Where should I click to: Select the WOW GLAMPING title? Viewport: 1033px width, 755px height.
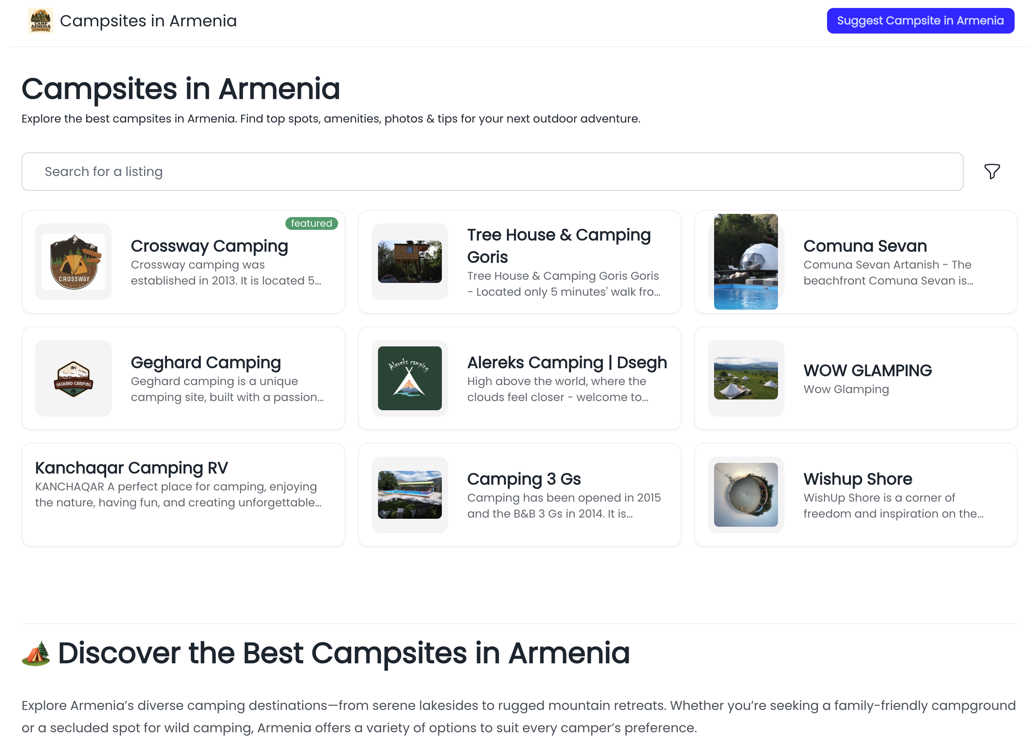coord(867,370)
